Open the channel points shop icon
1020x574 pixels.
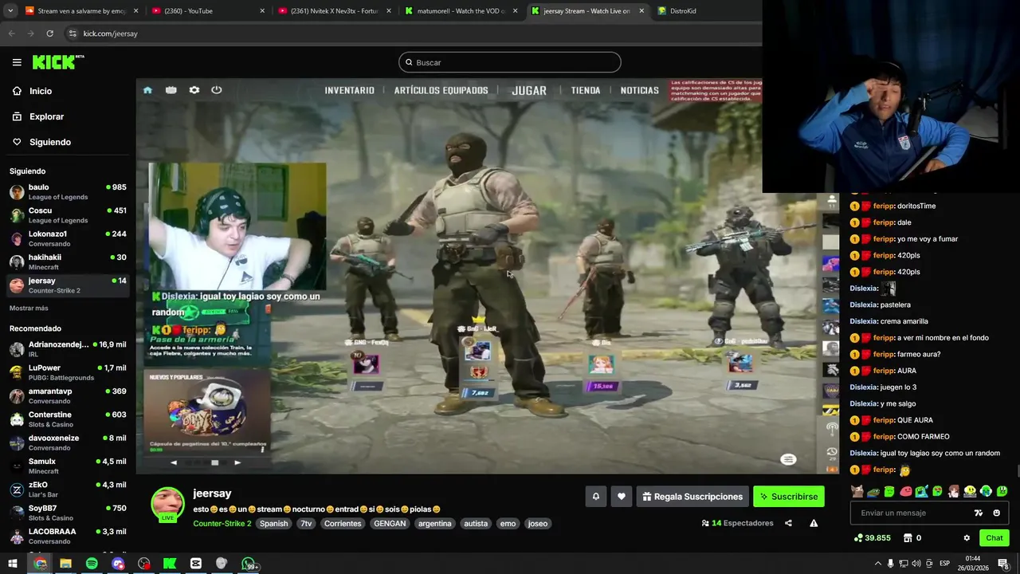tap(908, 538)
